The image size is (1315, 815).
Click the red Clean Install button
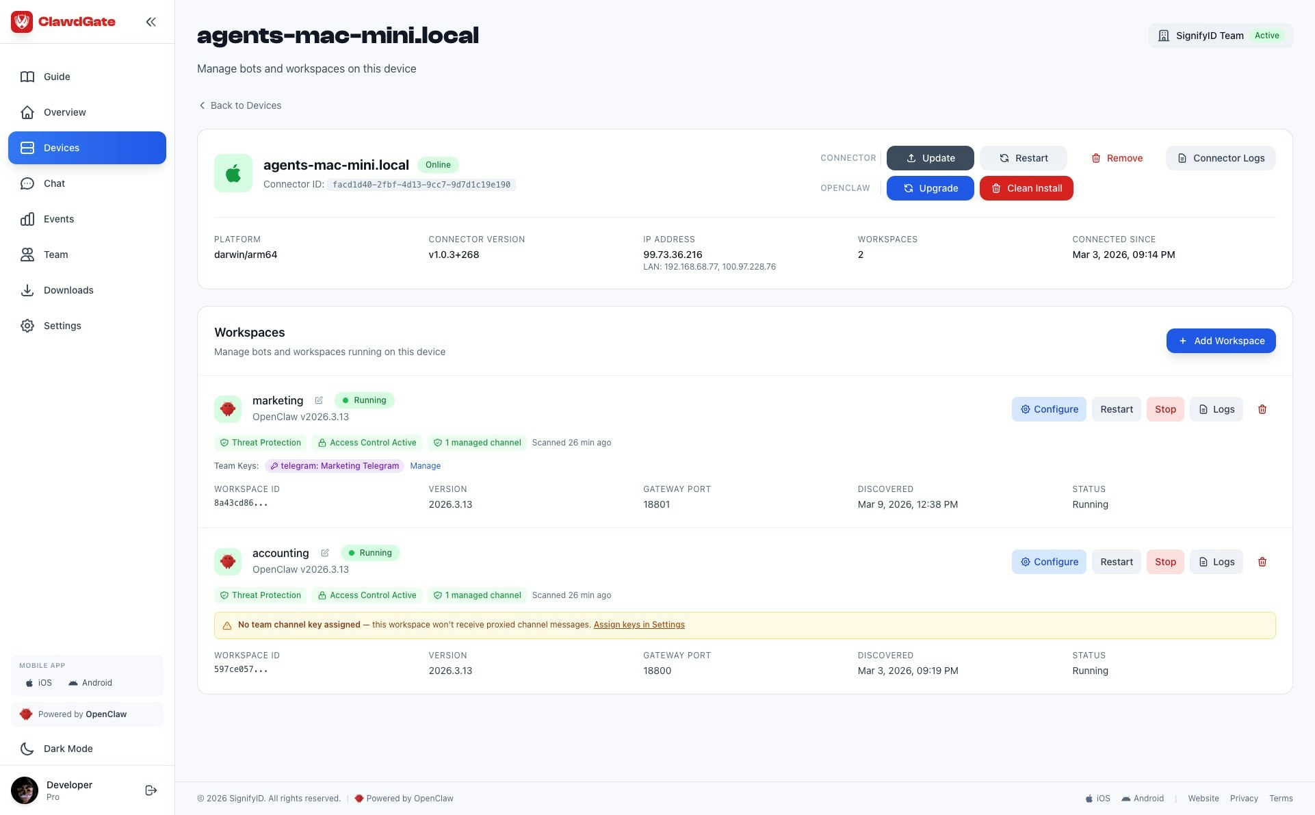pyautogui.click(x=1026, y=188)
